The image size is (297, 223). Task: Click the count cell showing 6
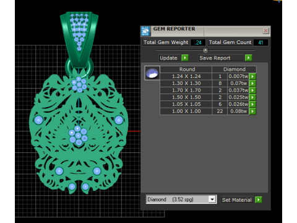click(x=220, y=104)
